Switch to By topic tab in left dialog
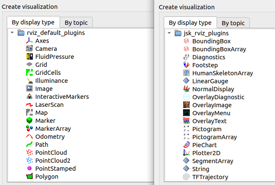The height and width of the screenshot is (185, 275). [76, 23]
